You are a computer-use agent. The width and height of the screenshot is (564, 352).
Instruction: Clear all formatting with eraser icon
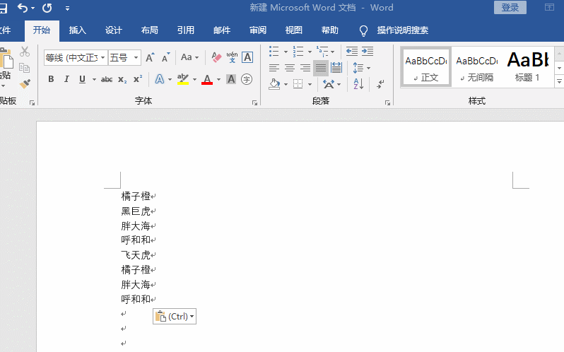coord(216,57)
